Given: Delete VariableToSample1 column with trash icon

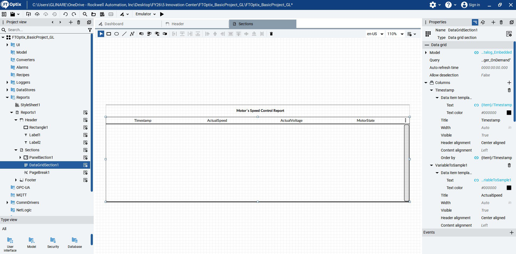Looking at the screenshot, I should (509, 165).
